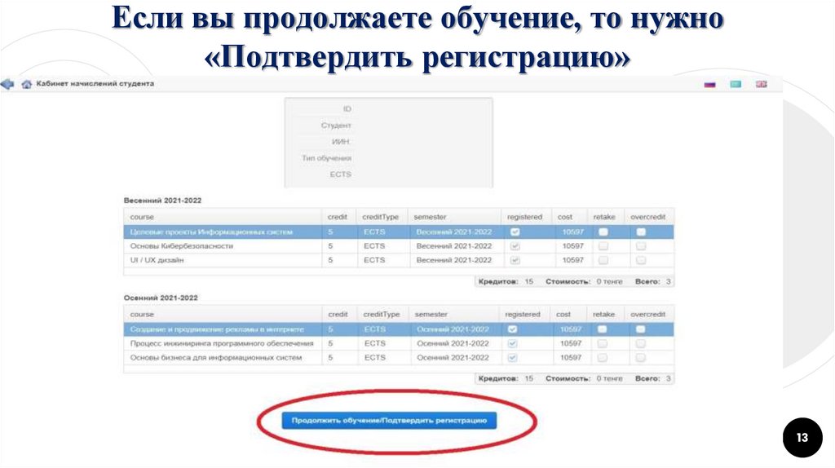Click Осенний 2021-2022 section heading

pos(161,298)
